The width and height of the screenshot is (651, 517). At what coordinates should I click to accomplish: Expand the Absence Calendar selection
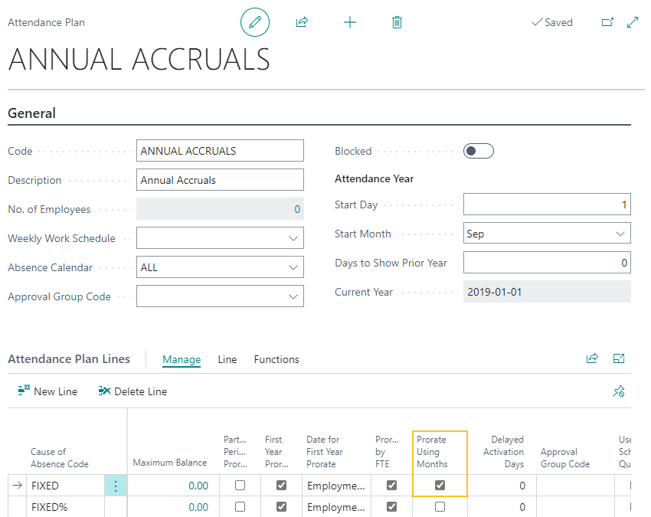(x=293, y=267)
